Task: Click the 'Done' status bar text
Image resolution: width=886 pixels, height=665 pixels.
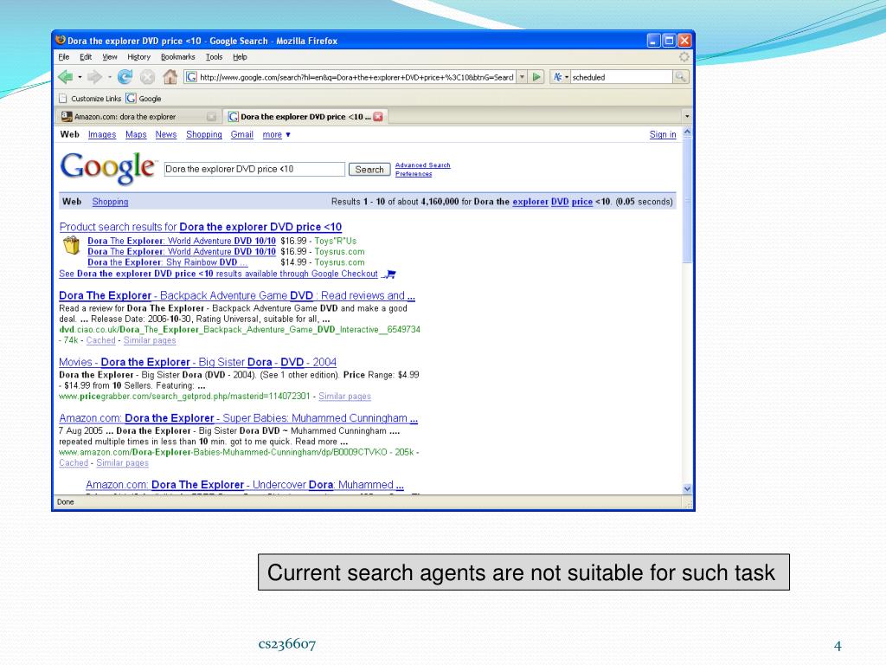Action: click(66, 502)
